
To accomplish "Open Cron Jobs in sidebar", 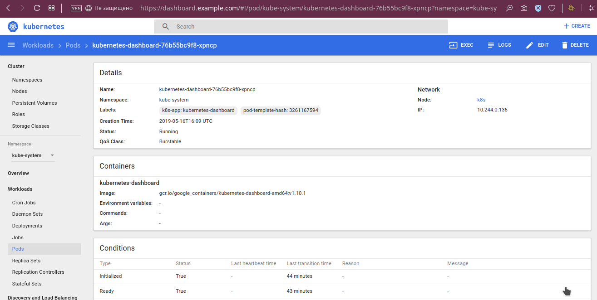I will (24, 203).
